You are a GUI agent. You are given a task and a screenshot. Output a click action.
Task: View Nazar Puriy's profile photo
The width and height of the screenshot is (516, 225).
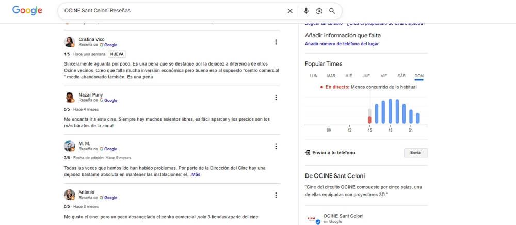tap(70, 98)
